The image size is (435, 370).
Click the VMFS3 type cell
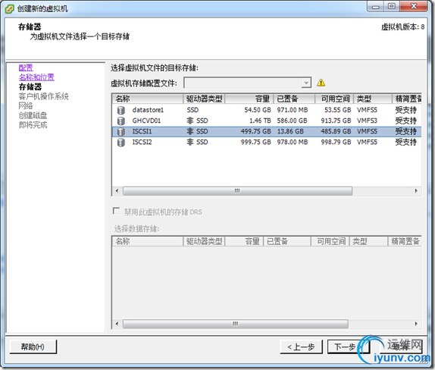click(x=367, y=121)
